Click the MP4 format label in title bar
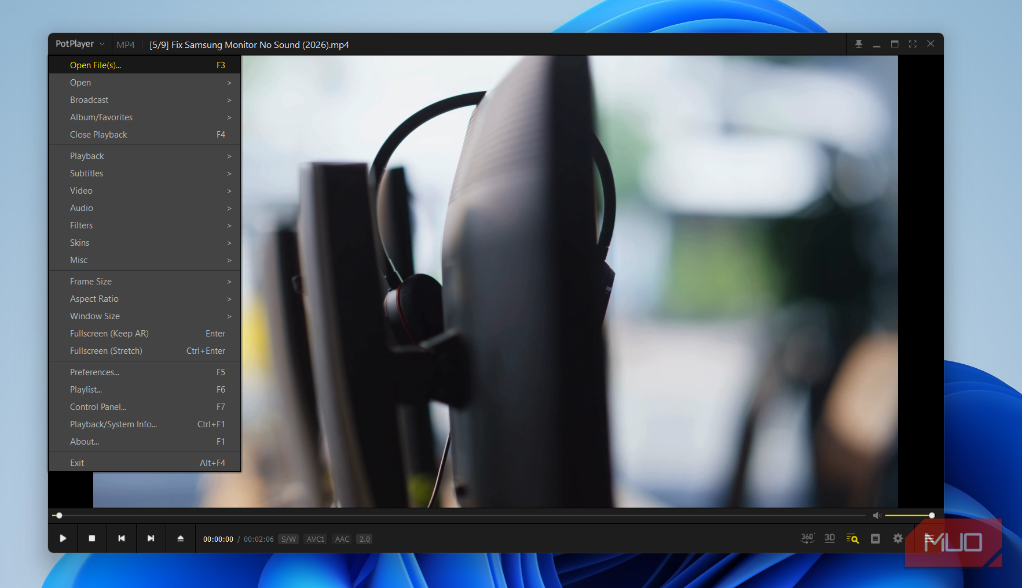The height and width of the screenshot is (588, 1022). [x=126, y=45]
